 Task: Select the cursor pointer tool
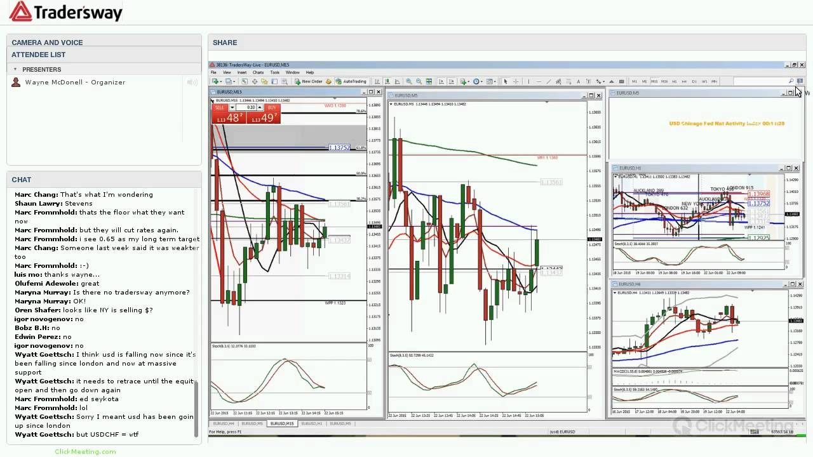click(x=505, y=81)
